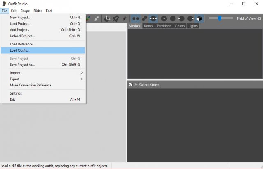
Task: Switch to the Bones tab
Action: [x=148, y=26]
